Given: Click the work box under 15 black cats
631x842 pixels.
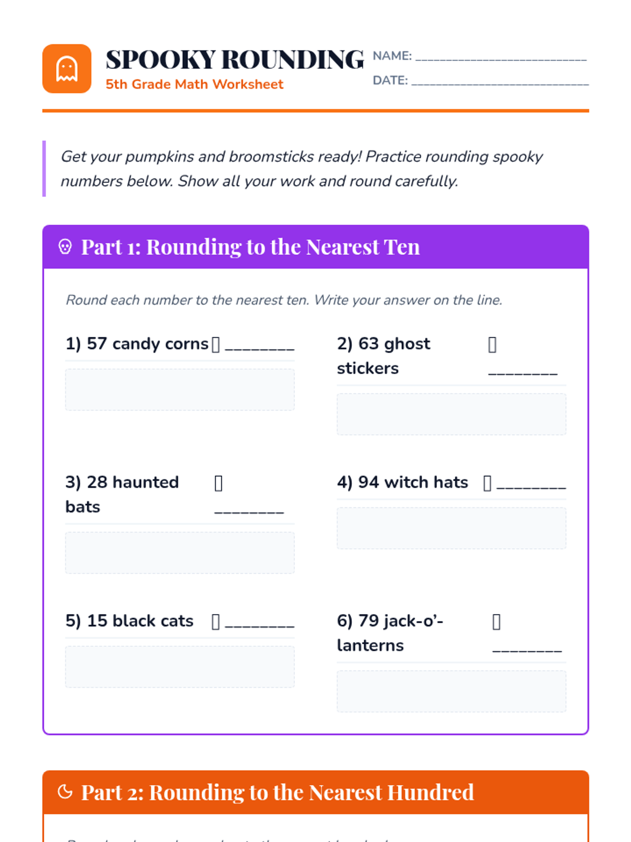Looking at the screenshot, I should (180, 667).
